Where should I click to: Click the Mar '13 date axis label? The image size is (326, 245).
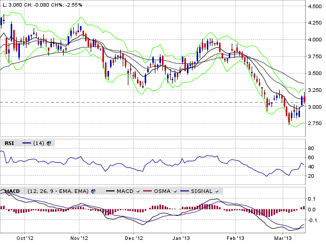click(283, 238)
